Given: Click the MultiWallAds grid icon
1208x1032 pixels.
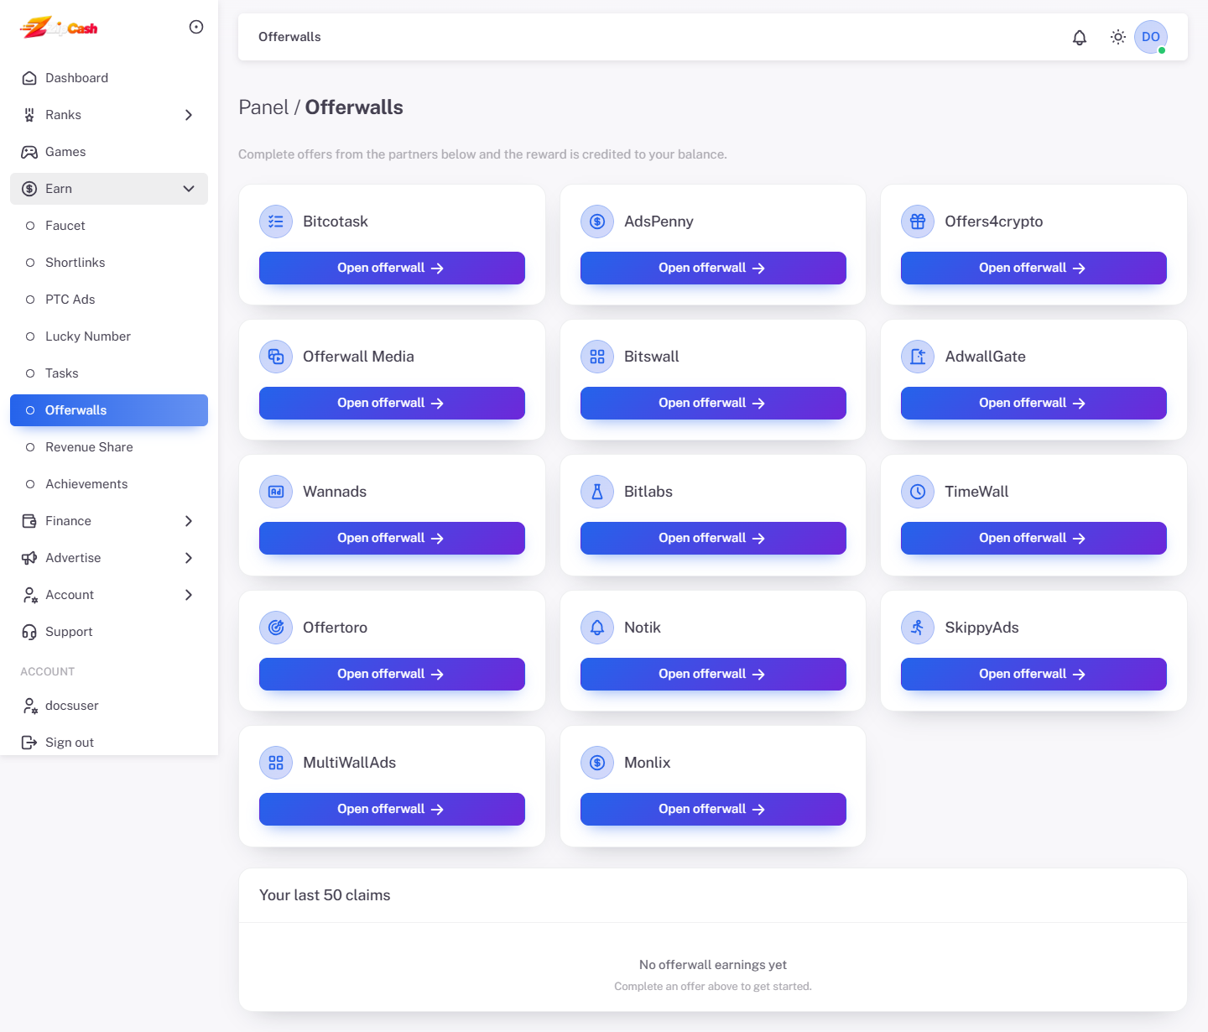Looking at the screenshot, I should tap(276, 763).
